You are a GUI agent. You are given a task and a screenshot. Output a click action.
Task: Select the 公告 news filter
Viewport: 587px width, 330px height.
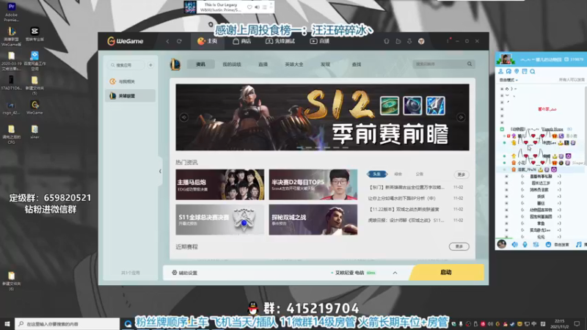click(x=419, y=174)
